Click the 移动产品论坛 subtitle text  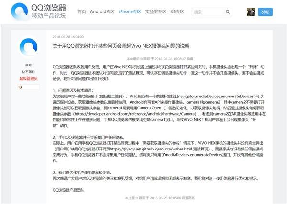tap(49, 16)
